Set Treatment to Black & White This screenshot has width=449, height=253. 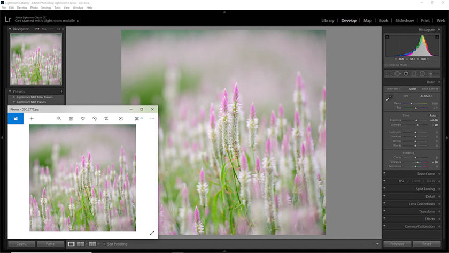pos(430,89)
